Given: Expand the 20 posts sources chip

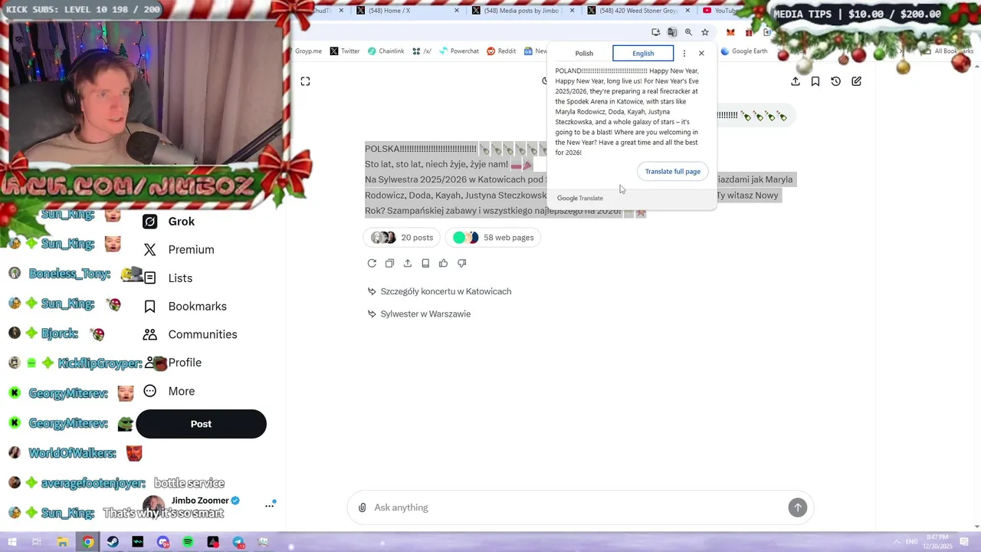Looking at the screenshot, I should coord(402,238).
